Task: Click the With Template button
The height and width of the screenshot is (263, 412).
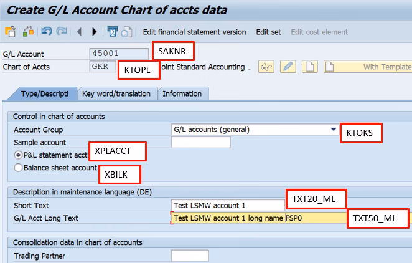Action: (x=368, y=67)
